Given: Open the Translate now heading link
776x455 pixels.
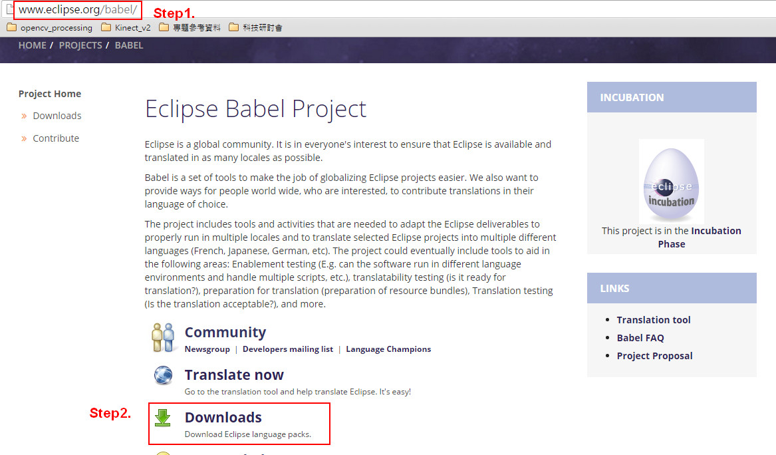Looking at the screenshot, I should click(x=234, y=375).
